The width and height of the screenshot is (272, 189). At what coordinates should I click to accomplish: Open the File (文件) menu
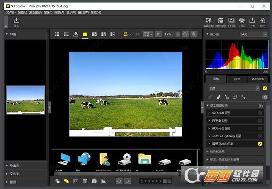11,12
